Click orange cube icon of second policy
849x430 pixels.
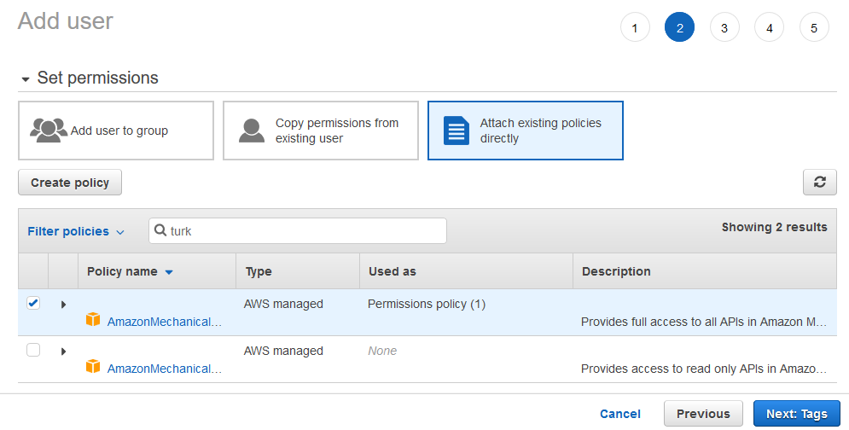click(93, 367)
